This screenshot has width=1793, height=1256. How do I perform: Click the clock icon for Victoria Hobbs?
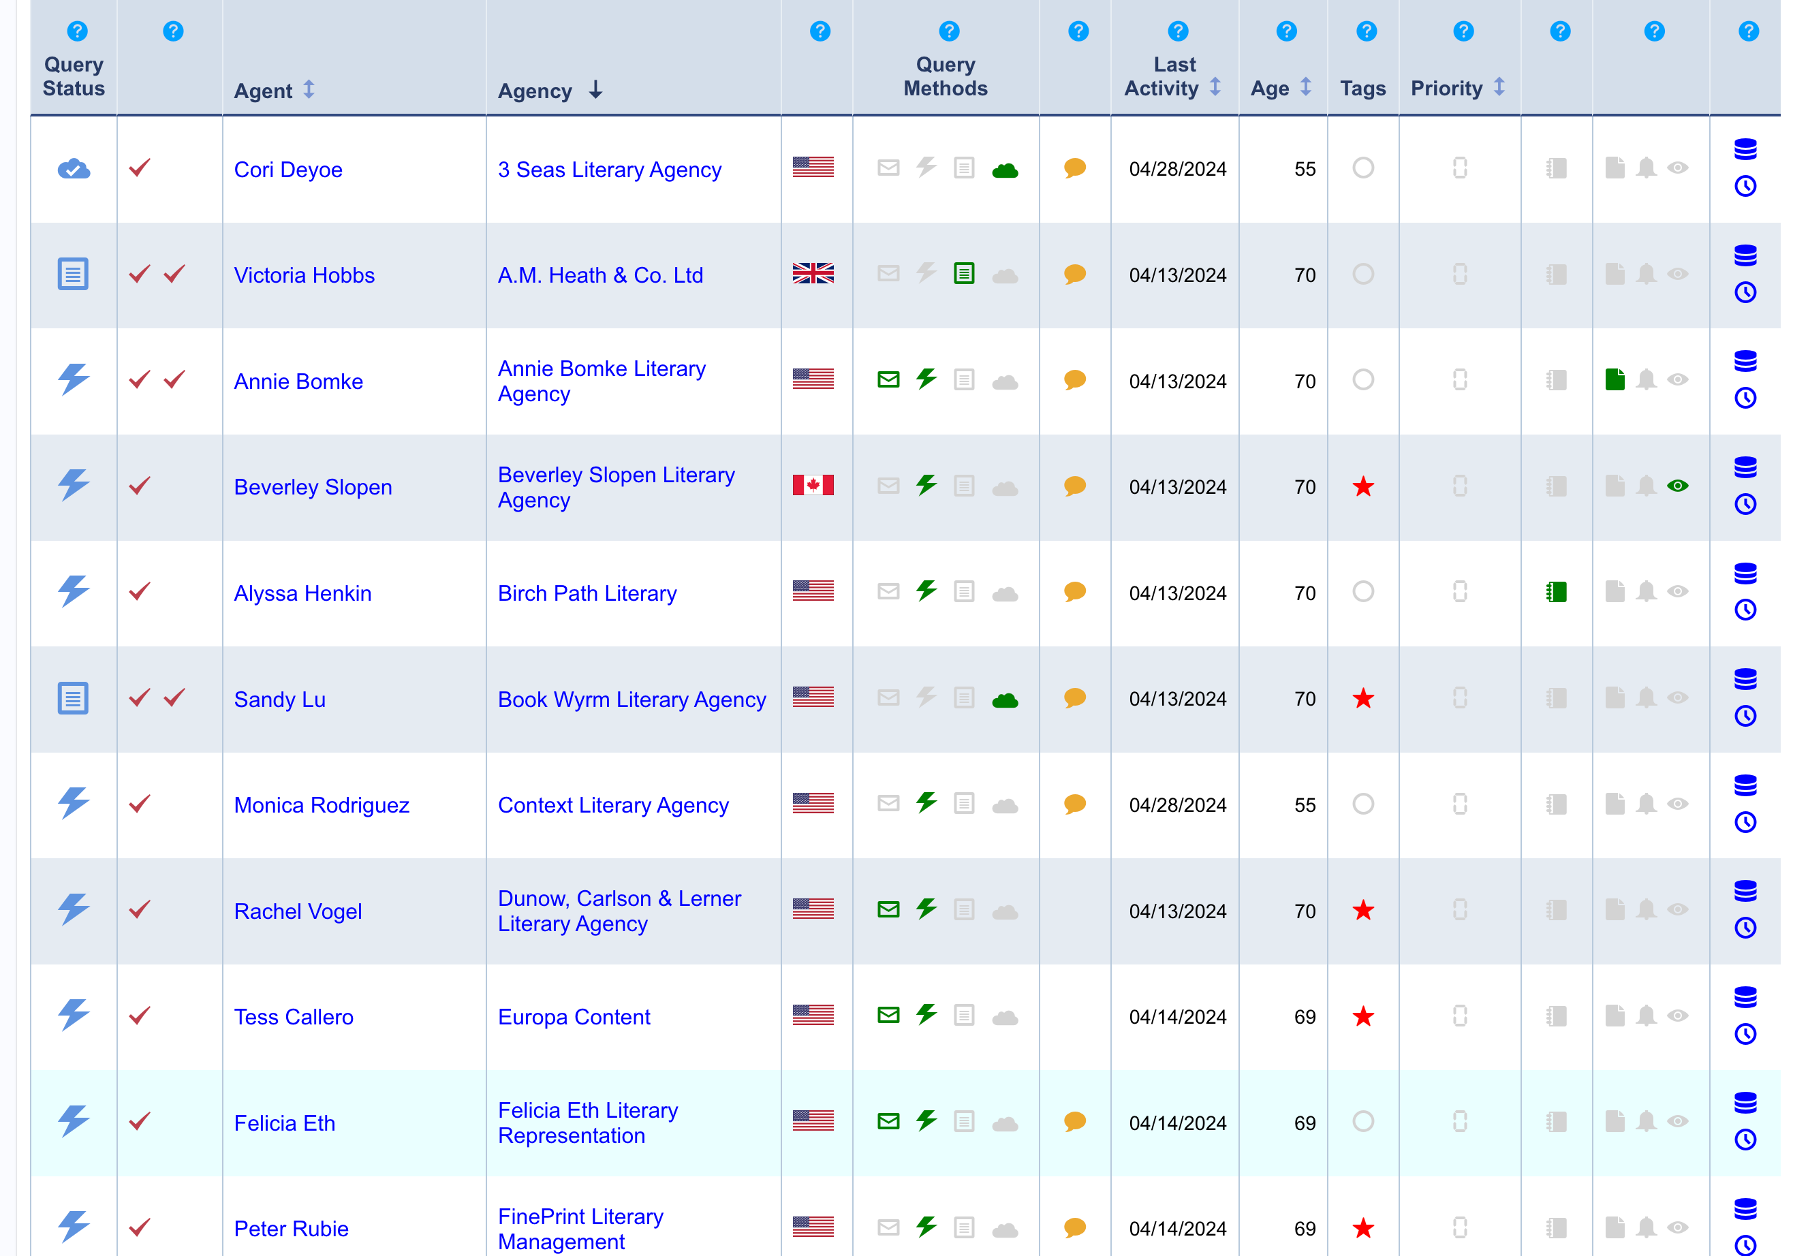1745,293
